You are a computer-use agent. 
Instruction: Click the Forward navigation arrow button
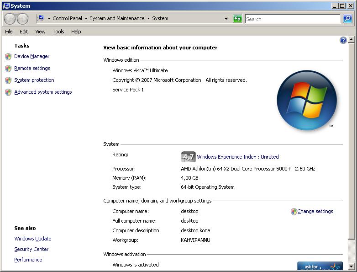pos(22,19)
